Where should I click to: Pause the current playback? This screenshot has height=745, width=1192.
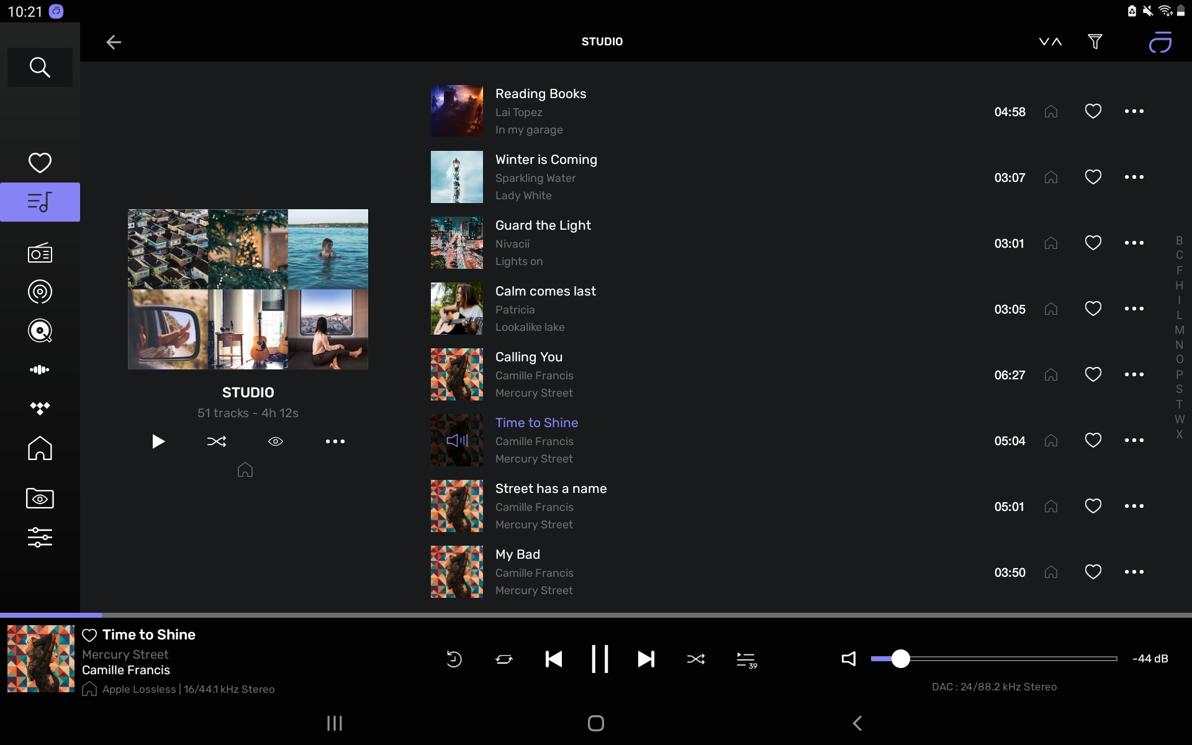(600, 659)
